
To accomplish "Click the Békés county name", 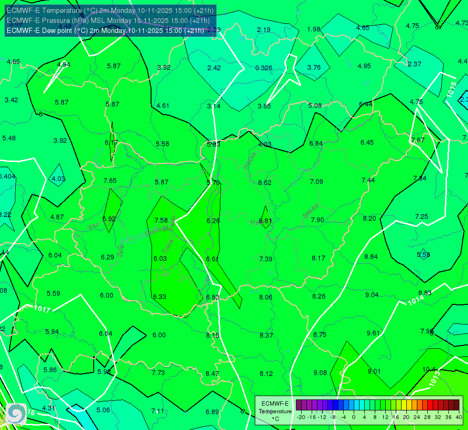I will 310,211.
